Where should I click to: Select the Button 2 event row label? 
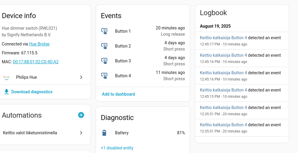(123, 46)
